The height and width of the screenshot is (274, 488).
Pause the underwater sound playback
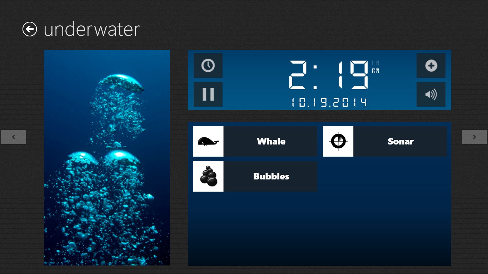pos(208,94)
